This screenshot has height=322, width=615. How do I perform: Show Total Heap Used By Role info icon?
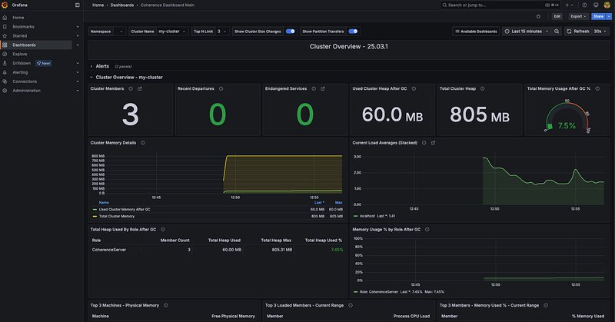pyautogui.click(x=163, y=230)
